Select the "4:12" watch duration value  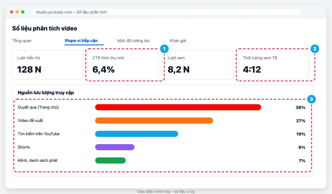click(x=252, y=70)
